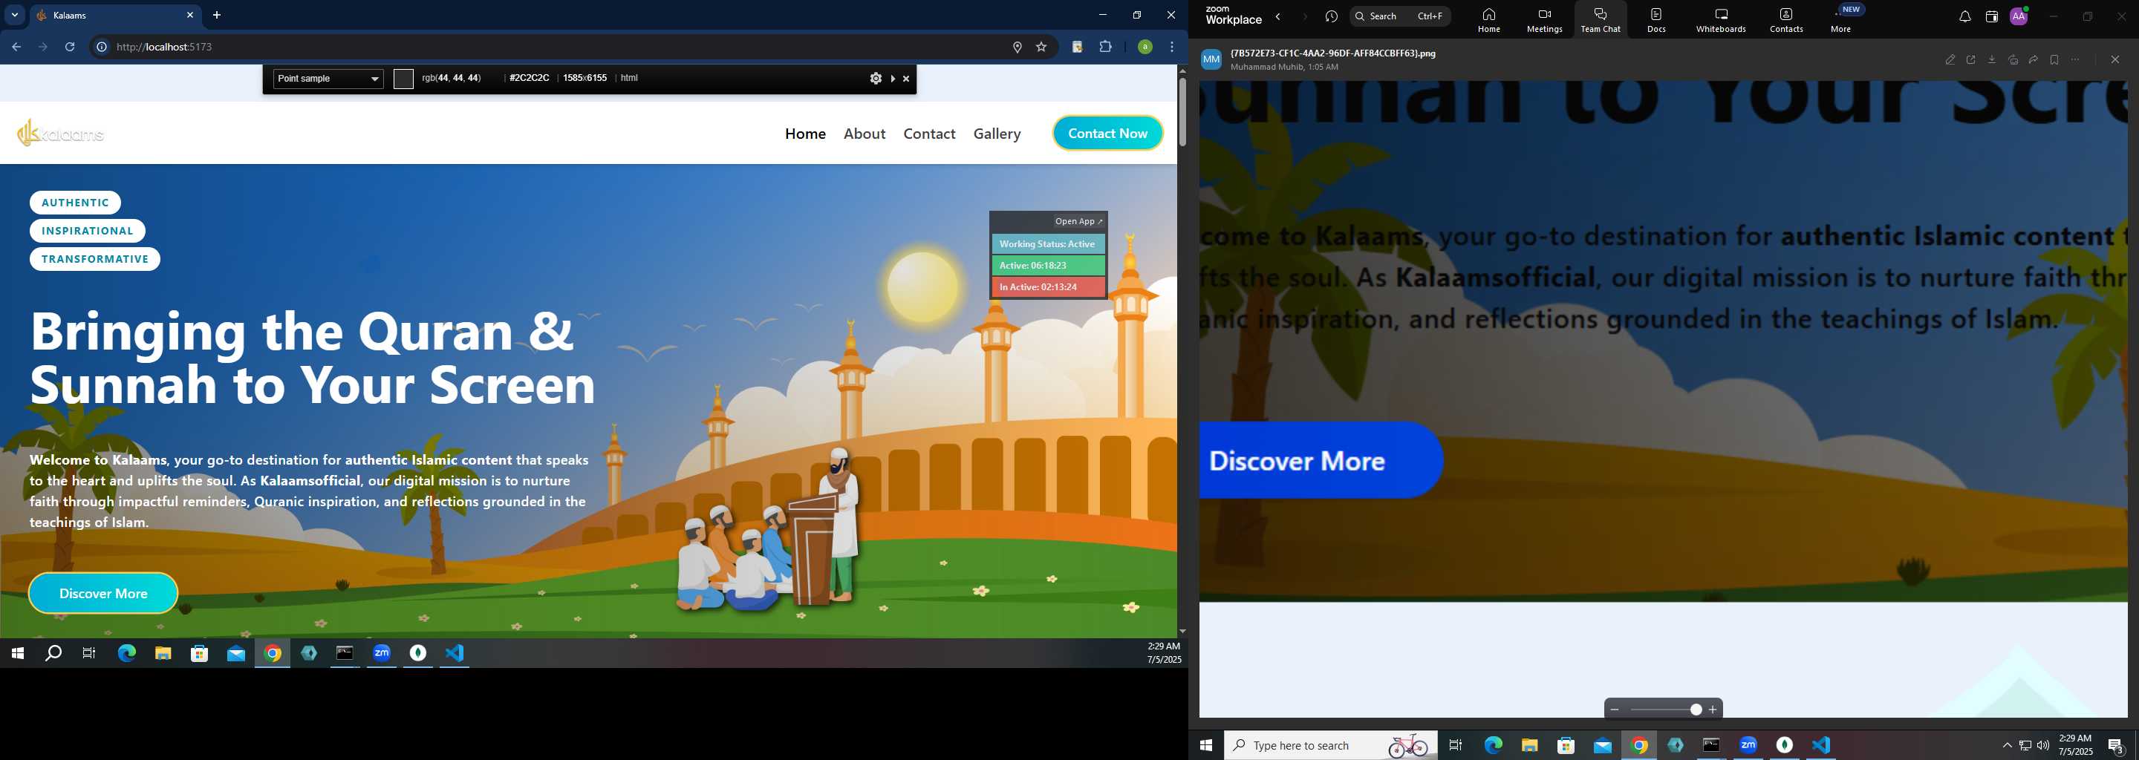Click the page scrollbar down arrow in Chrome
The image size is (2139, 760).
coord(1182,632)
